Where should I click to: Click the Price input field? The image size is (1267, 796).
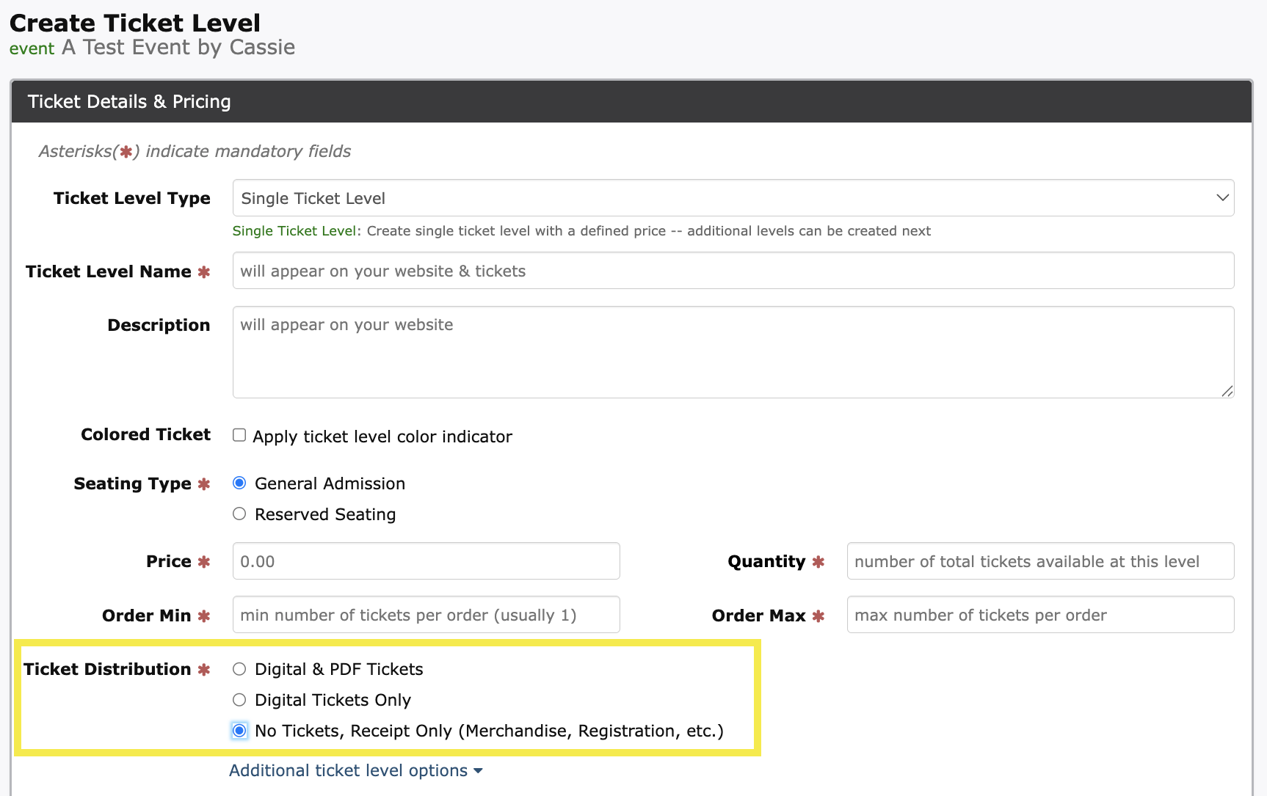426,561
